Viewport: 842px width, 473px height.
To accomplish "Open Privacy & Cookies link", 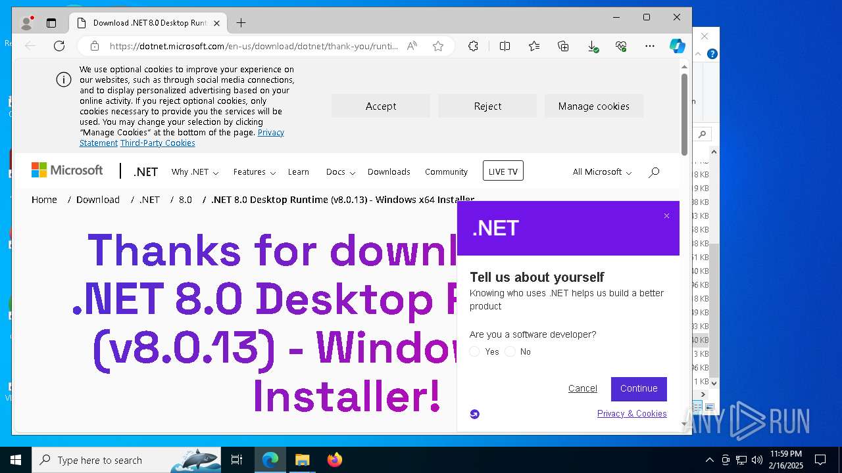I will coord(632,414).
